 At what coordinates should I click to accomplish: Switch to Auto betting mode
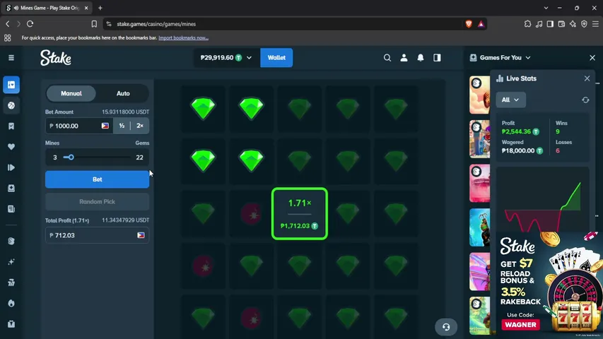coord(123,93)
